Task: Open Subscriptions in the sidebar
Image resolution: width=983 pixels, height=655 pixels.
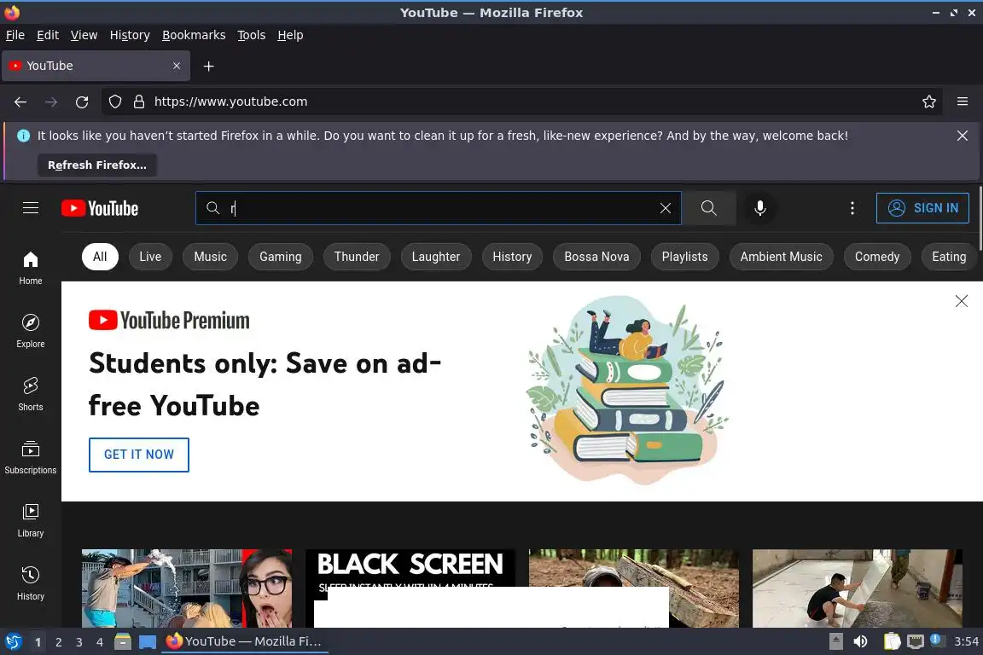Action: pyautogui.click(x=31, y=457)
